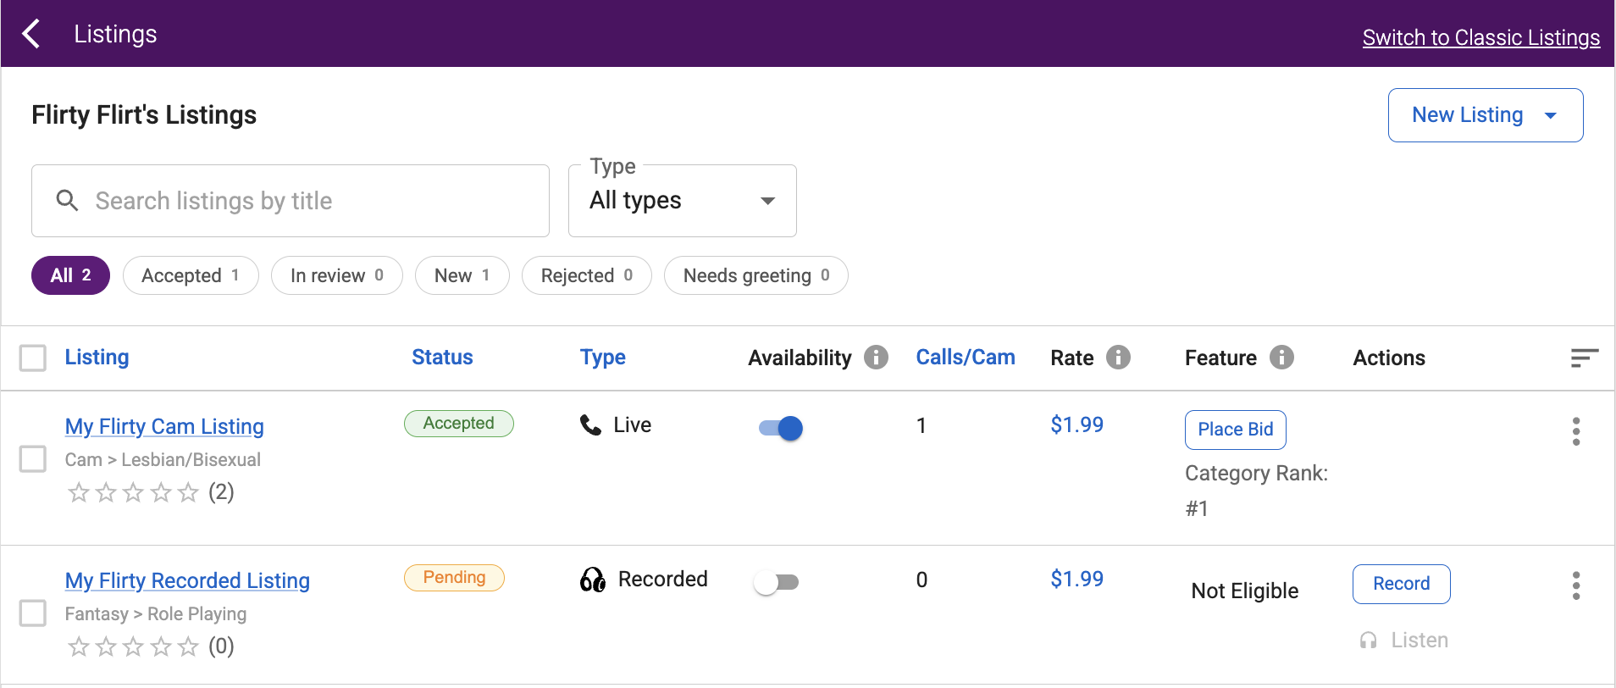Go back using the header arrow
The height and width of the screenshot is (688, 1616).
coord(31,34)
